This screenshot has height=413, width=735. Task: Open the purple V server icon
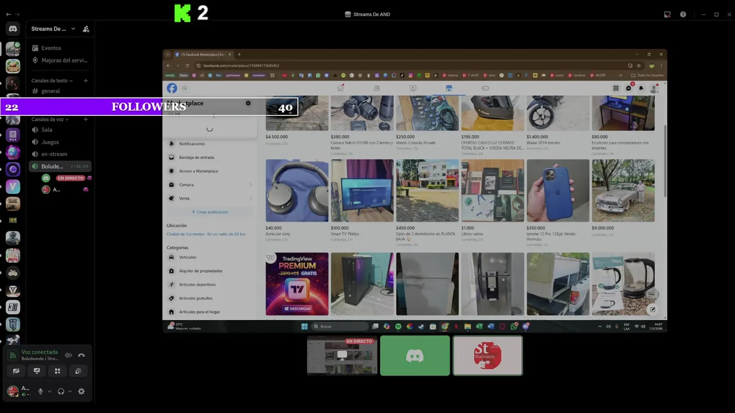(x=13, y=186)
